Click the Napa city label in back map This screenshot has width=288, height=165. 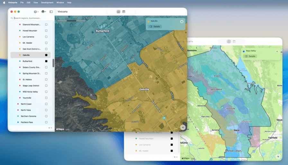click(236, 130)
